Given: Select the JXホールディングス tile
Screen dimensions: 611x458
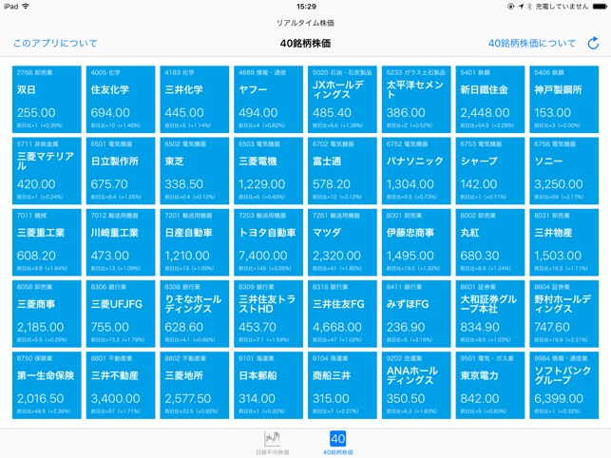Looking at the screenshot, I should coord(342,100).
